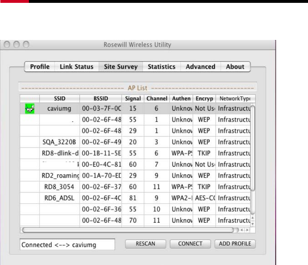Click the CONNECT button
This screenshot has width=308, height=265.
click(190, 244)
